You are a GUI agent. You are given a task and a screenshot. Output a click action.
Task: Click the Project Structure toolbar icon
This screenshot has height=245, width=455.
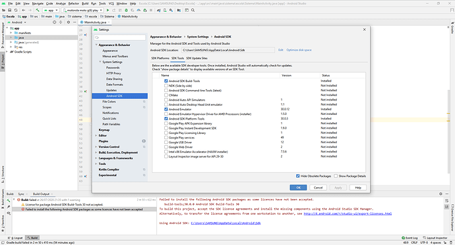[179, 10]
